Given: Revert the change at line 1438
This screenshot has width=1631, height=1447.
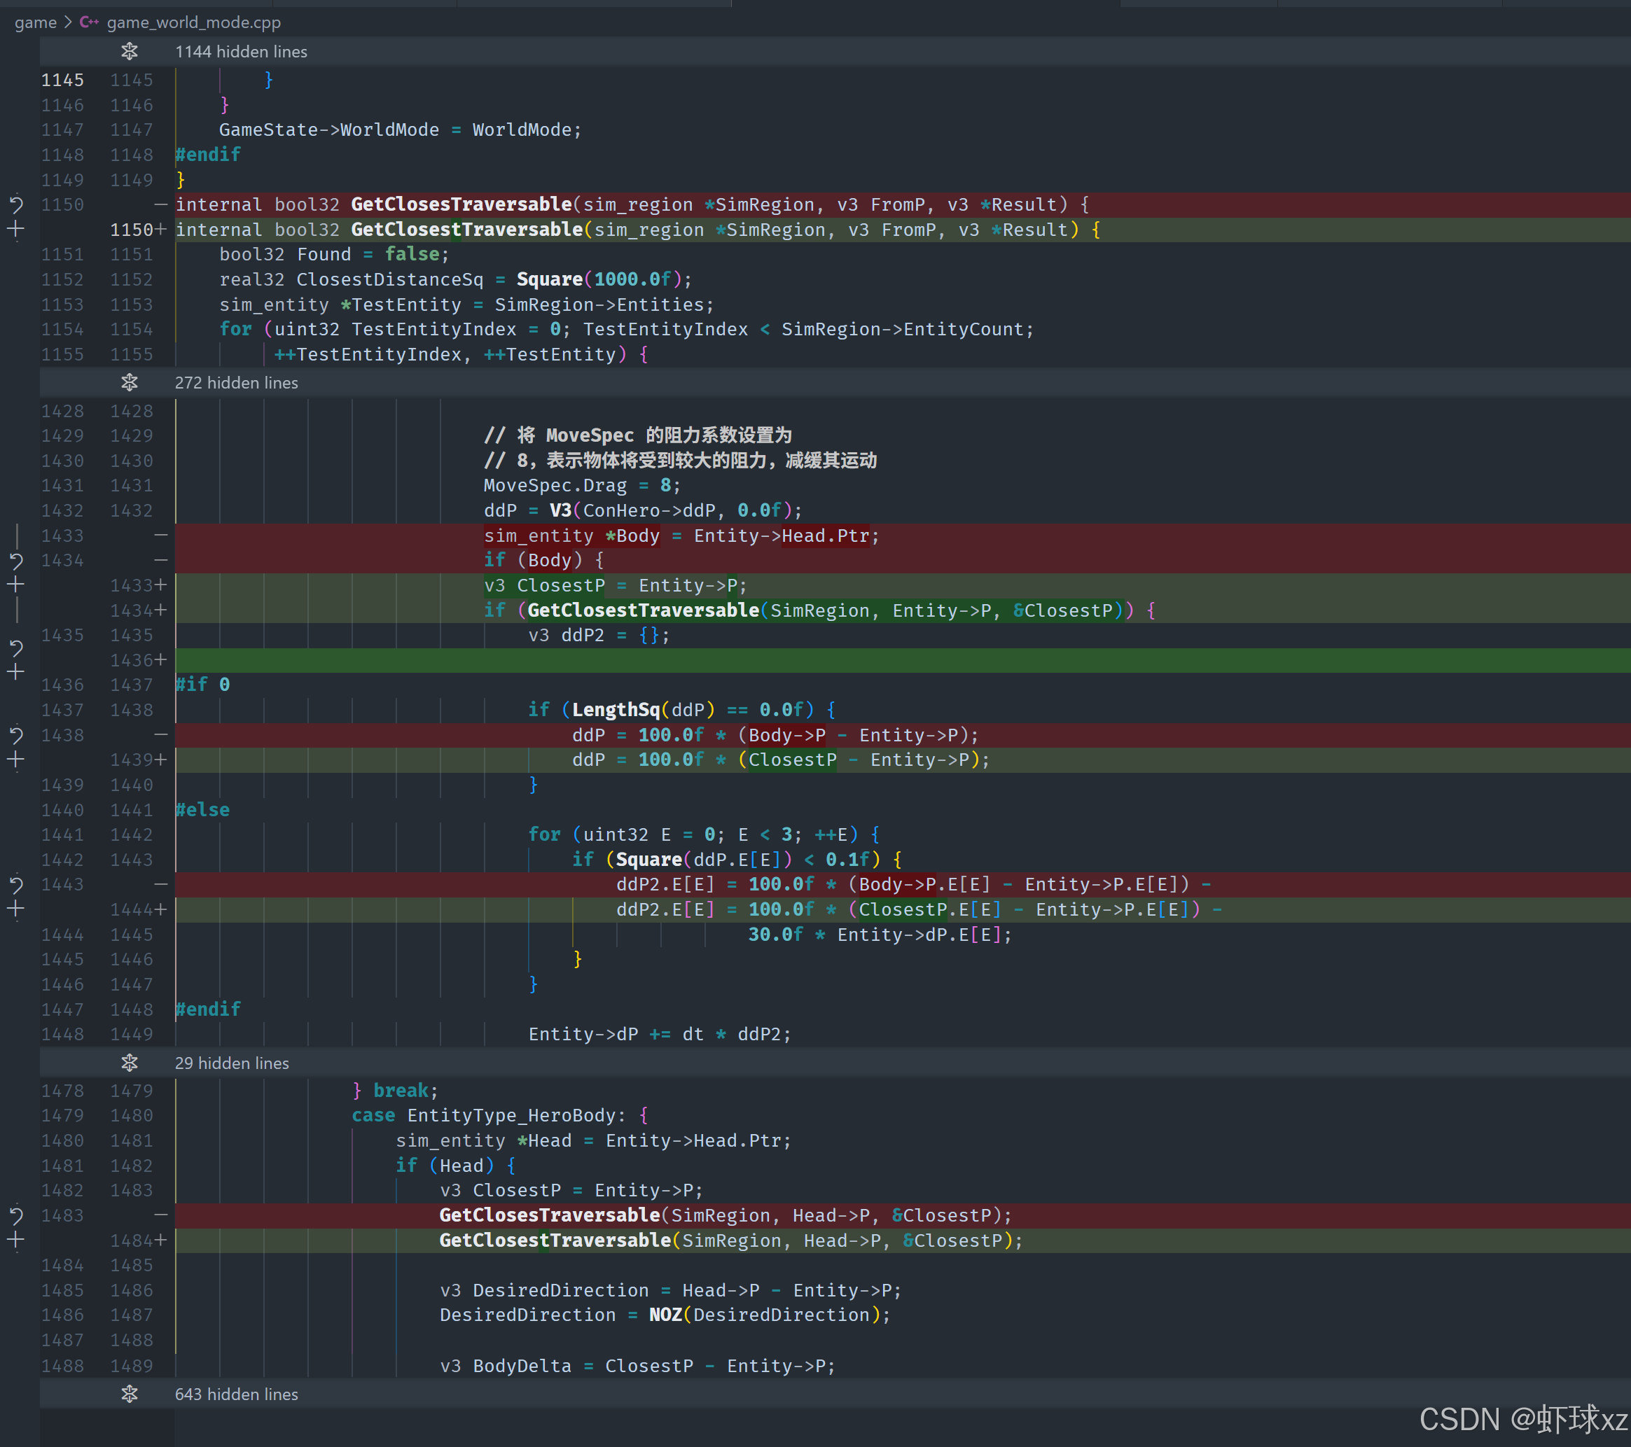Looking at the screenshot, I should (16, 734).
